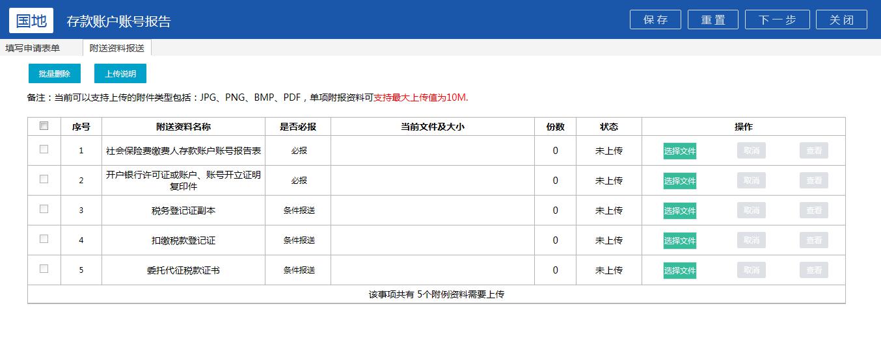
Task: Select the checkbox for 委托代征税款证书
Action: pyautogui.click(x=44, y=268)
